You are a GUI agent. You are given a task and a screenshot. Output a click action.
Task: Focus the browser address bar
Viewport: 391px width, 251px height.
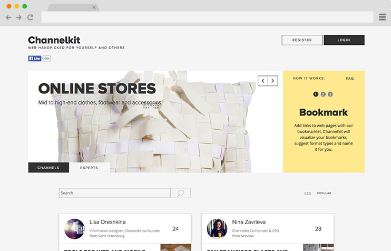[x=207, y=17]
